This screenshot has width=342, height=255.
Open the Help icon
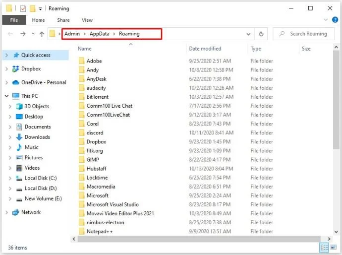(x=335, y=20)
